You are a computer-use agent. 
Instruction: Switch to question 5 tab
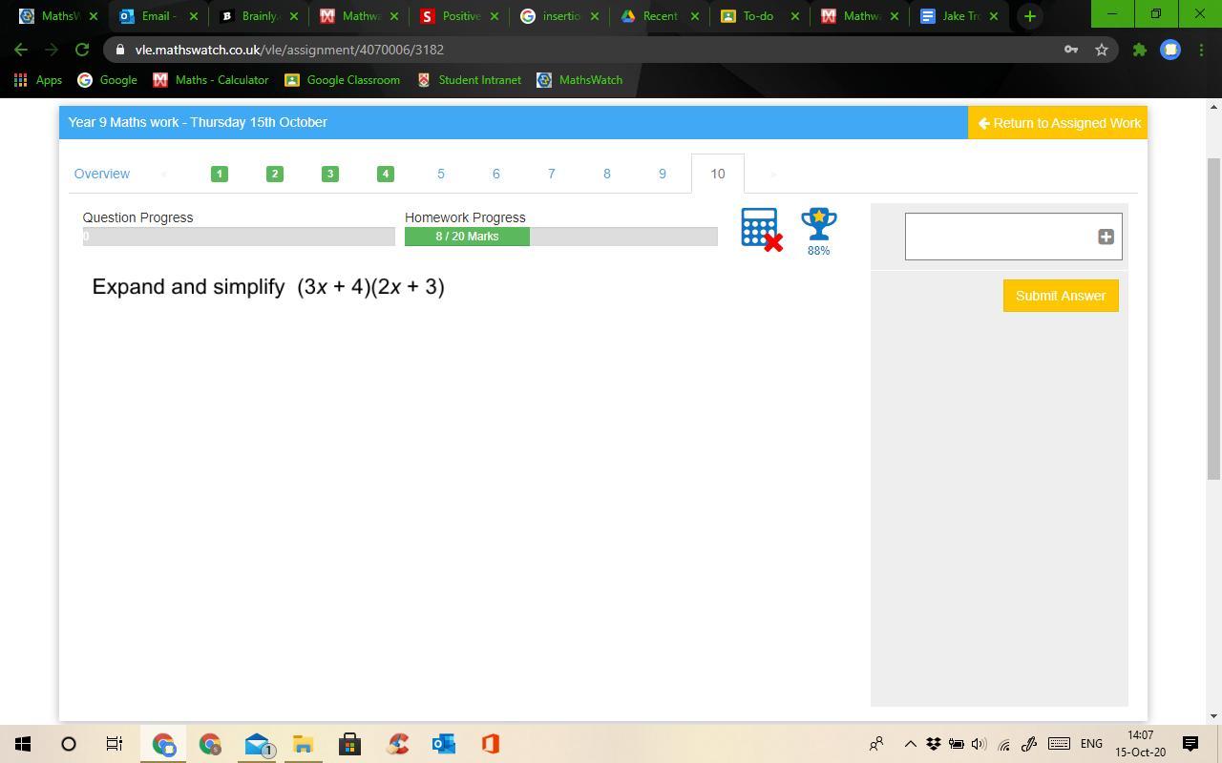coord(441,174)
